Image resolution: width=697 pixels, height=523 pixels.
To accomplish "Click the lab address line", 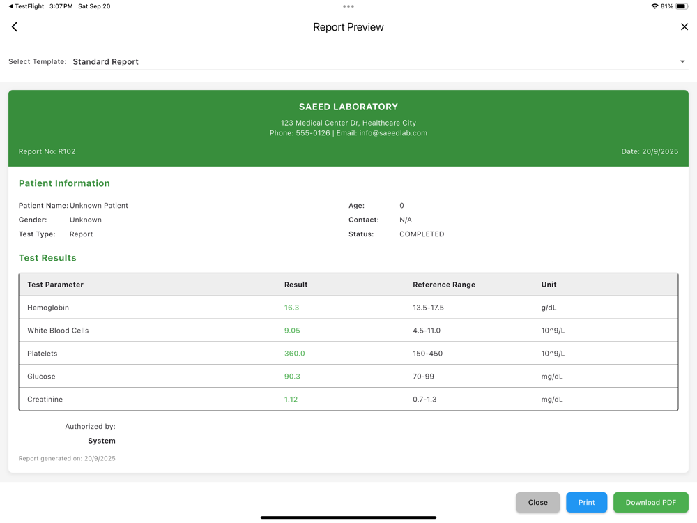I will tap(348, 123).
